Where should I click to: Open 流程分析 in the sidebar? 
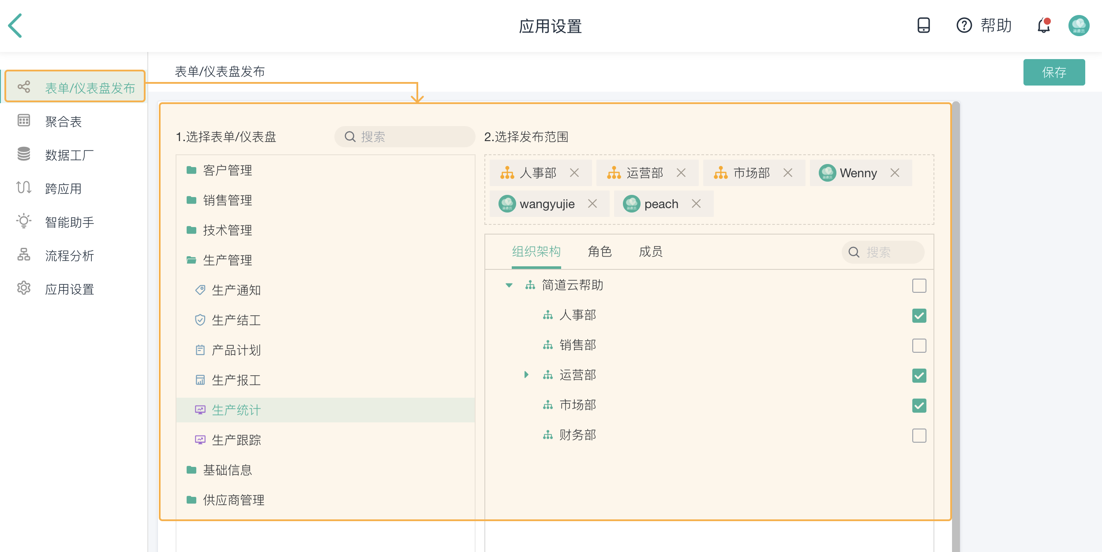pos(69,256)
